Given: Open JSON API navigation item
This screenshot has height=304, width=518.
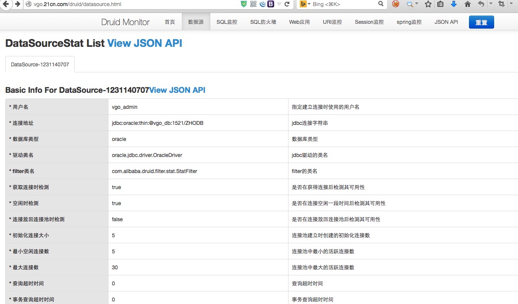Looking at the screenshot, I should tap(446, 22).
